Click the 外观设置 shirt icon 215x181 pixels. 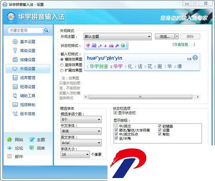15,69
